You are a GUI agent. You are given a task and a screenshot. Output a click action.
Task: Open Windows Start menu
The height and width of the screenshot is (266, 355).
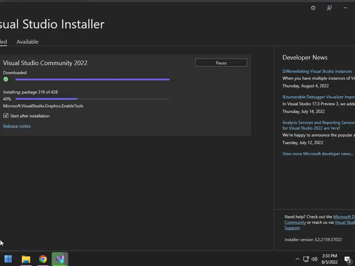[8, 259]
